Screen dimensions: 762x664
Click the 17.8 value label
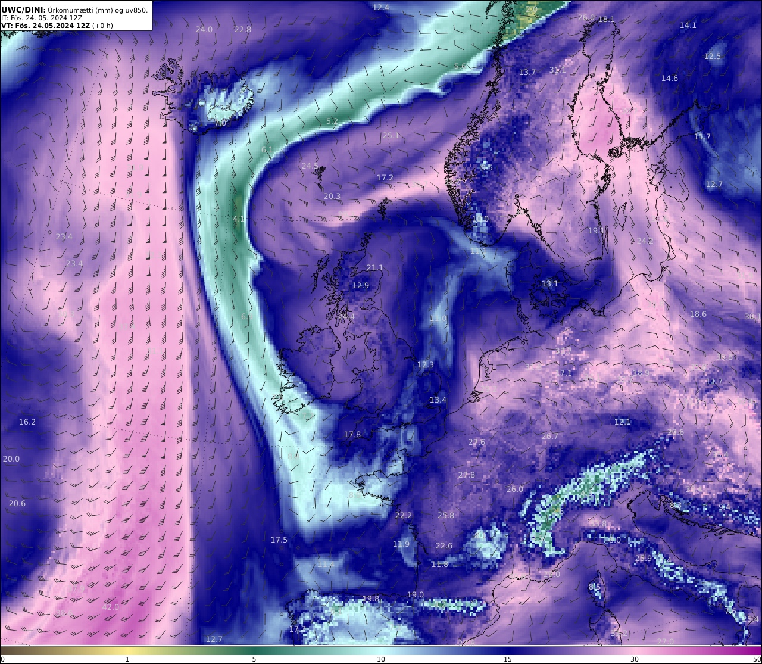[x=352, y=434]
